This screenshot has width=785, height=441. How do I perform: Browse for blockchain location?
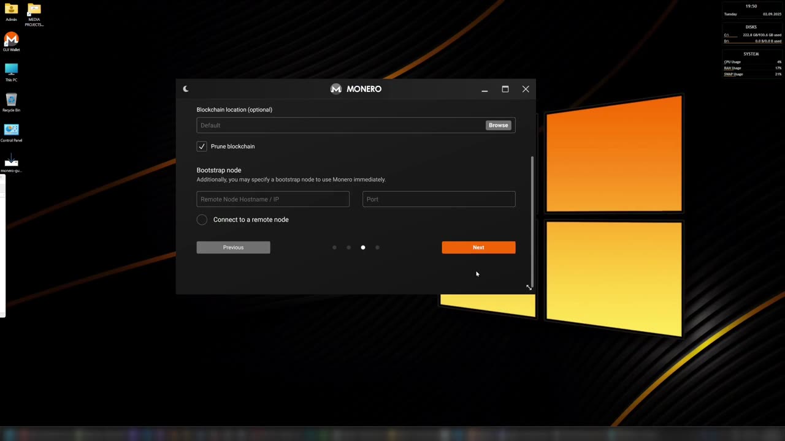click(x=498, y=125)
